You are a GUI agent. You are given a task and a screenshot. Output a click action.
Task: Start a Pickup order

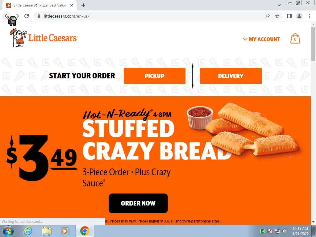click(155, 76)
